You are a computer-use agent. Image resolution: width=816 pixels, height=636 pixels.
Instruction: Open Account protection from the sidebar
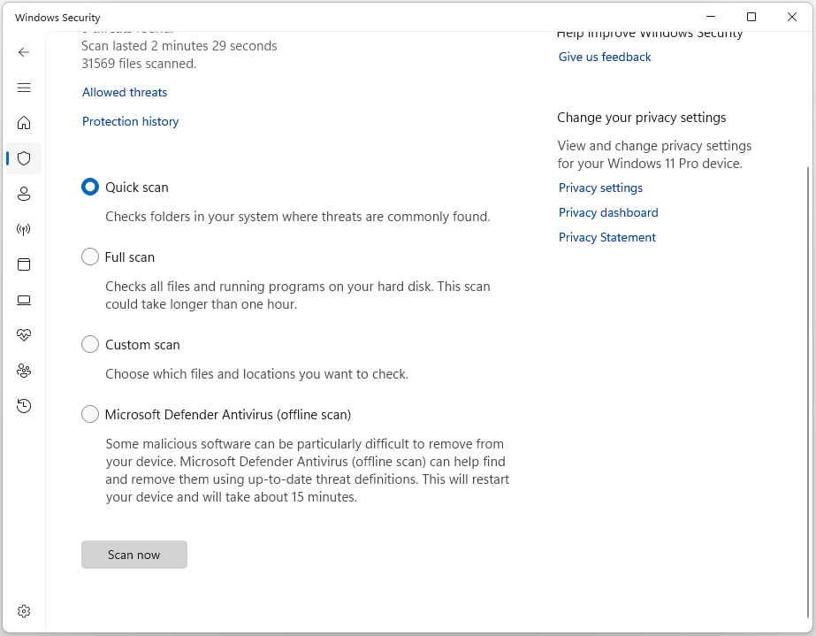tap(24, 194)
